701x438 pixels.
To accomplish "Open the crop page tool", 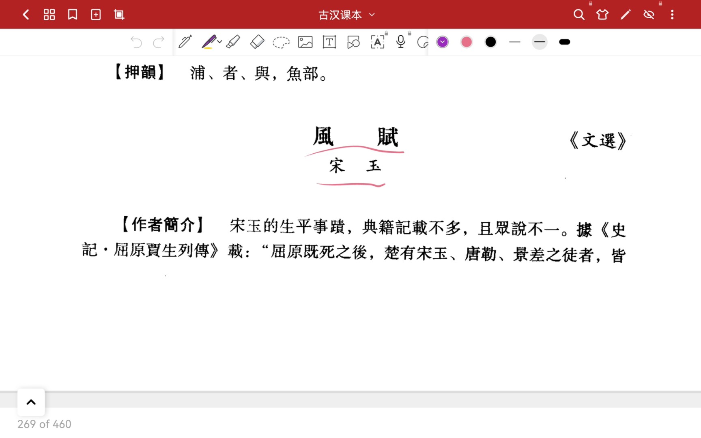I will (x=119, y=15).
